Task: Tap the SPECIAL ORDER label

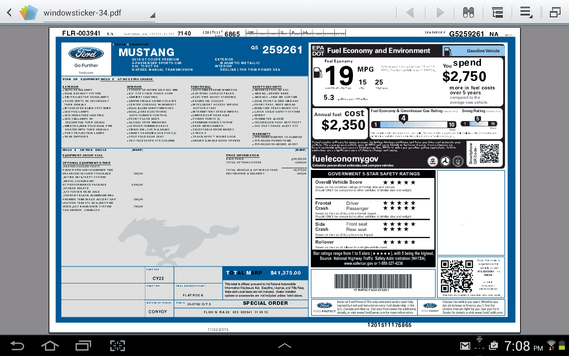Action: 265,303
